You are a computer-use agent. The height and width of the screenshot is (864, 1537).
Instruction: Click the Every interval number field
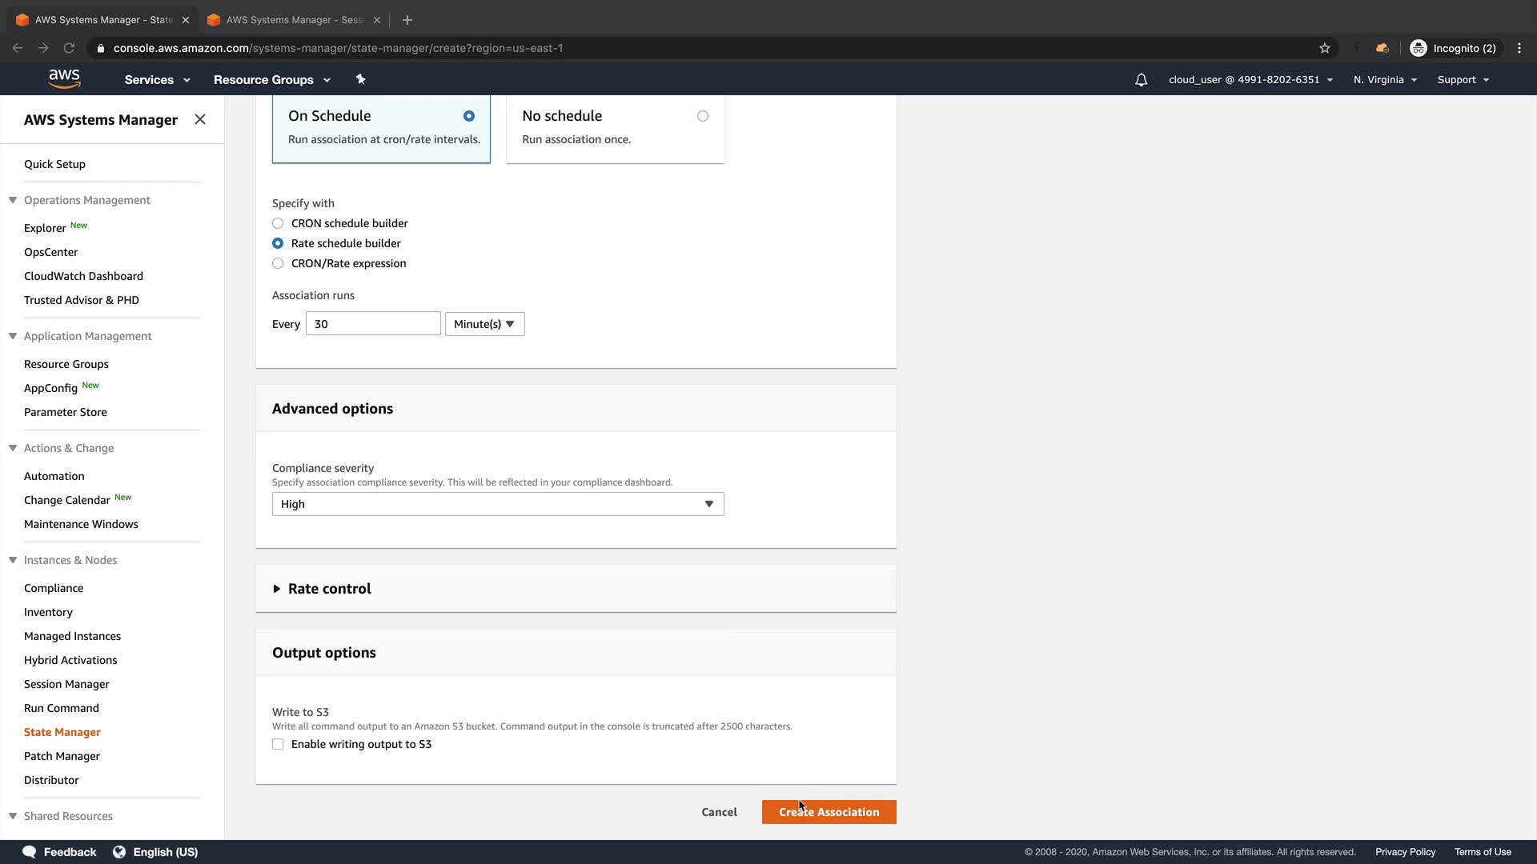coord(372,324)
